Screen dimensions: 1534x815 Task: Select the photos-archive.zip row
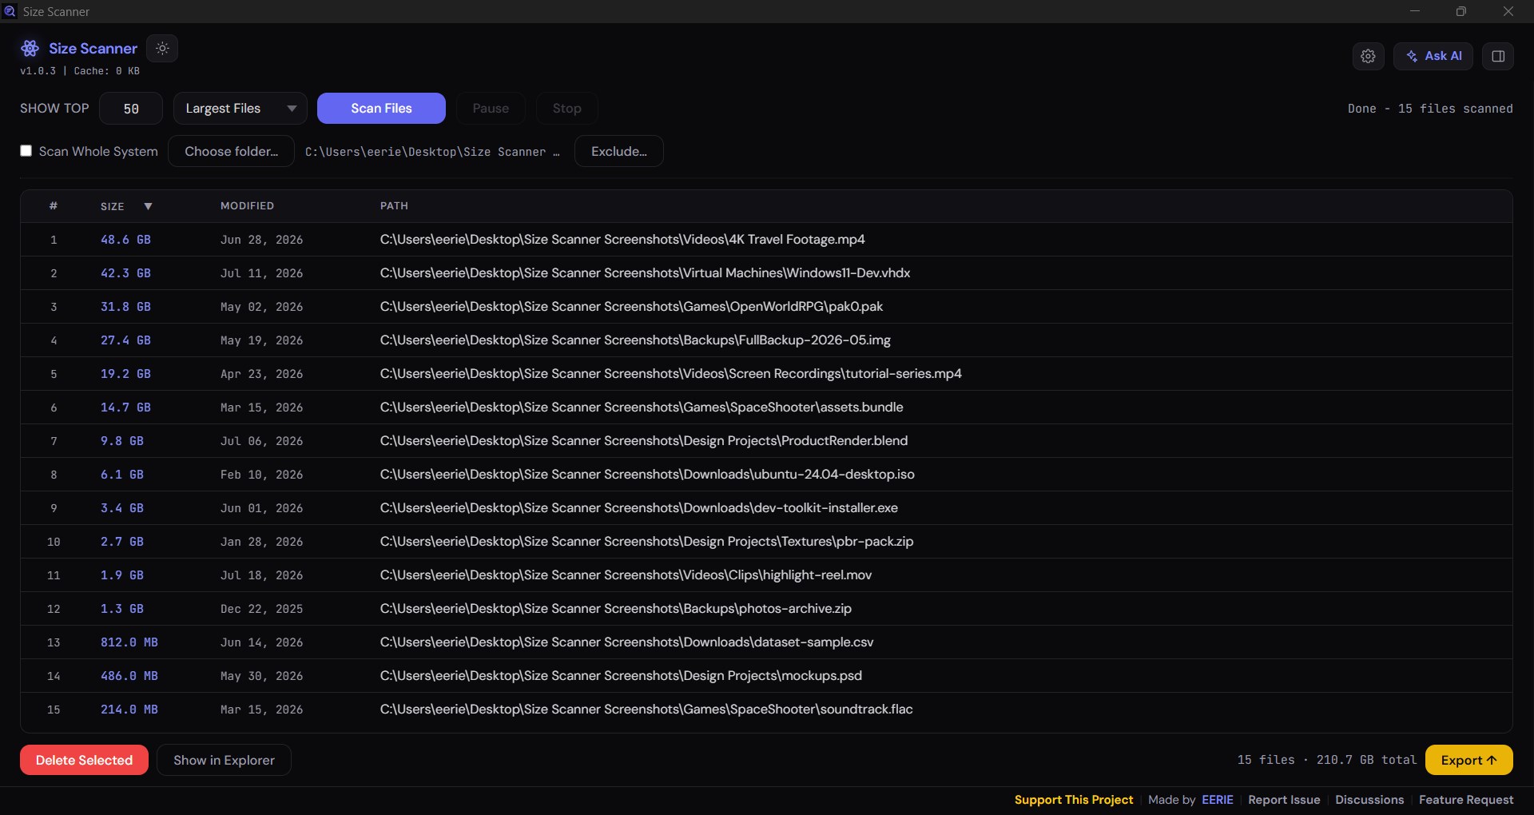(766, 609)
